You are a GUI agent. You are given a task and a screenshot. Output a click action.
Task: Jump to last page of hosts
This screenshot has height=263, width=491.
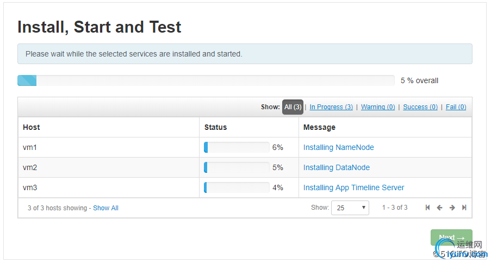[464, 208]
